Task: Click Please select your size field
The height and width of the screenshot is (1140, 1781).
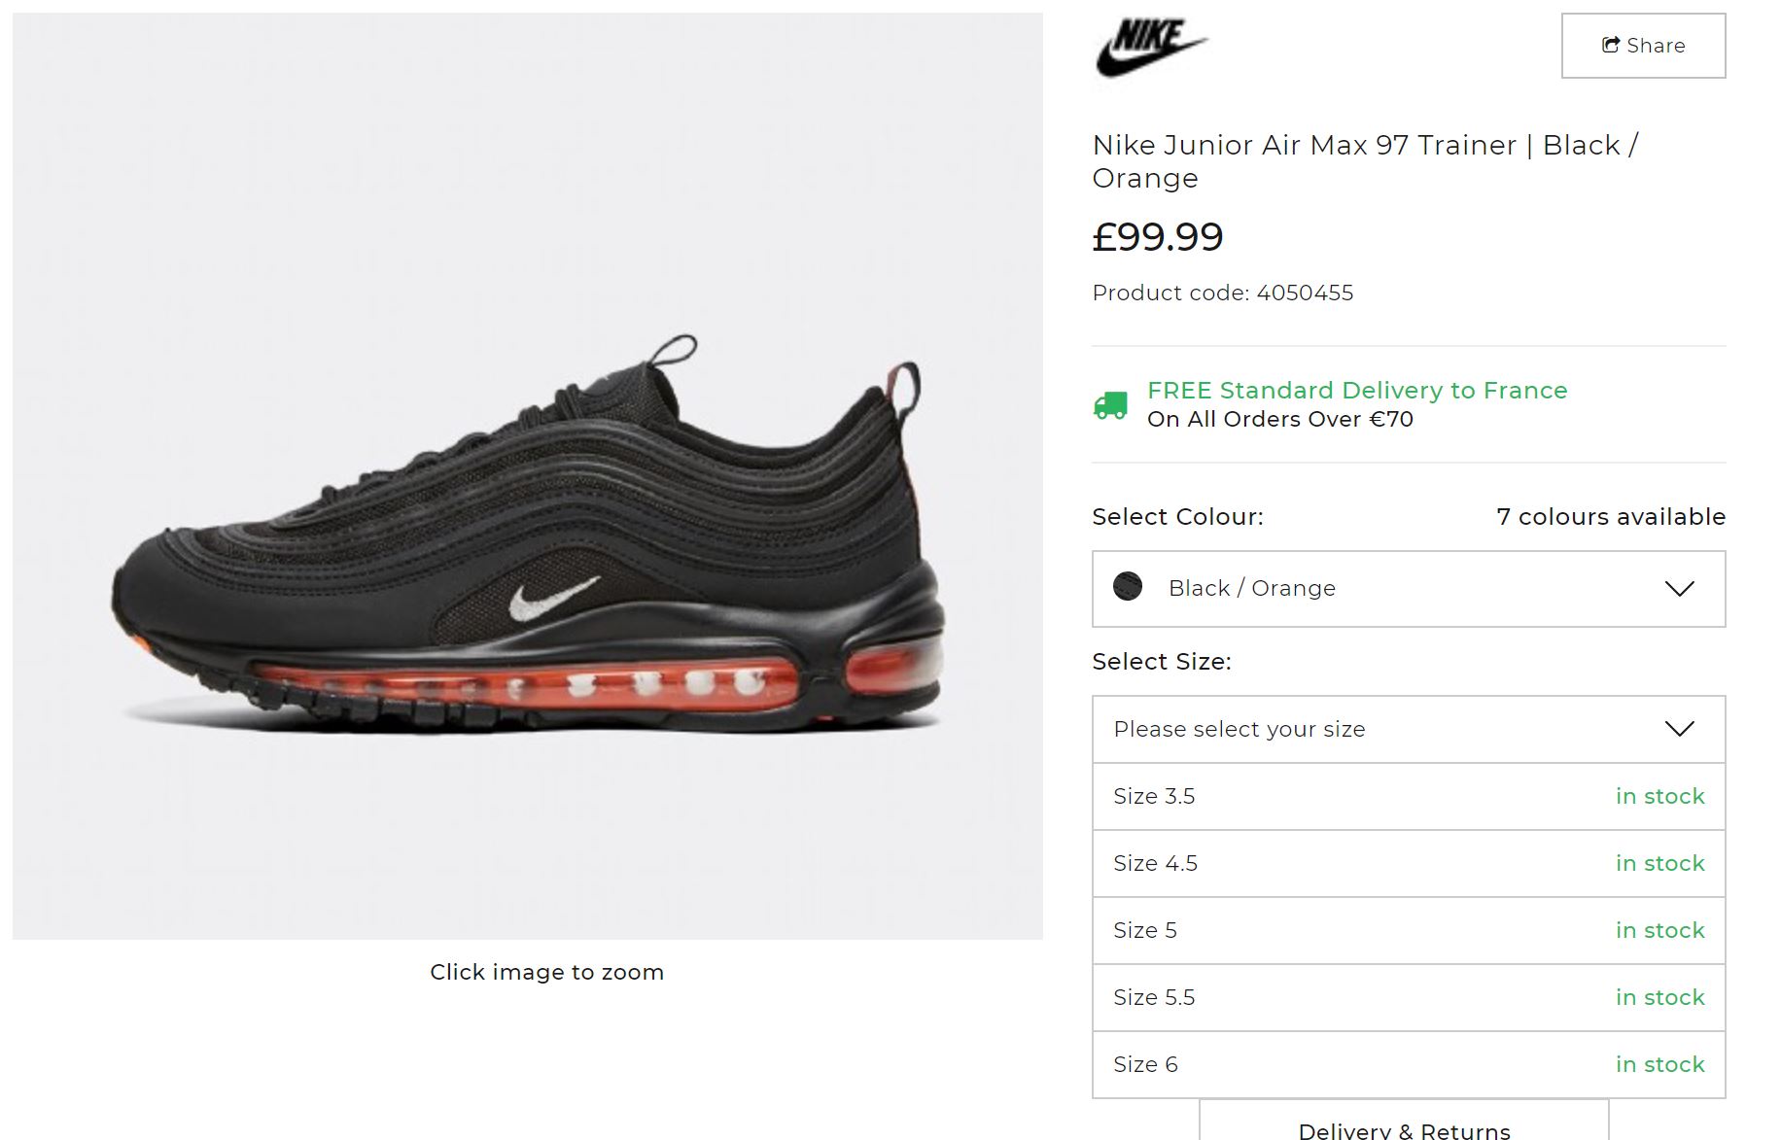Action: tap(1409, 729)
